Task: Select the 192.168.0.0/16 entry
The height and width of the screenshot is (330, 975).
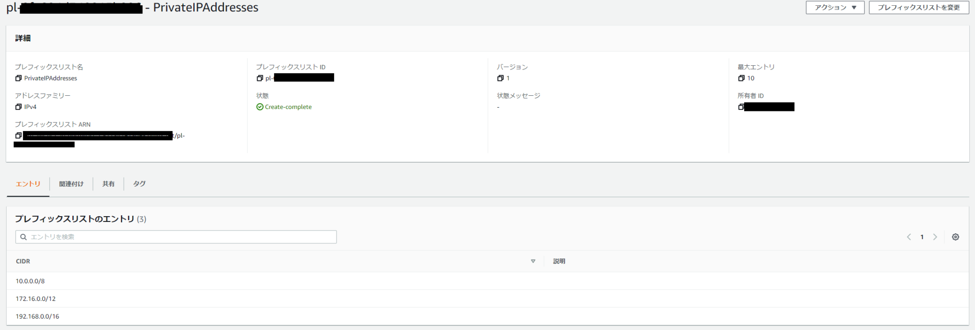Action: pyautogui.click(x=487, y=316)
